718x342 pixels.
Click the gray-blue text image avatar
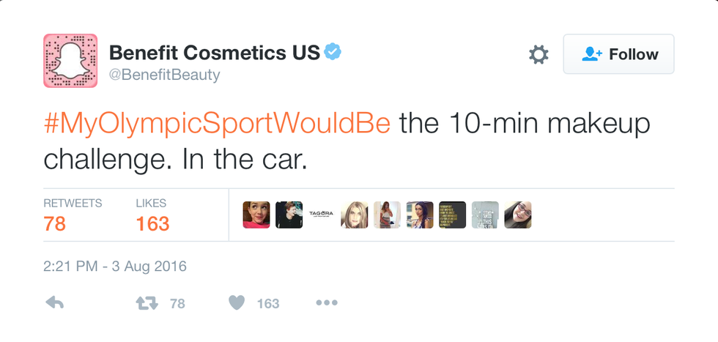pyautogui.click(x=485, y=215)
